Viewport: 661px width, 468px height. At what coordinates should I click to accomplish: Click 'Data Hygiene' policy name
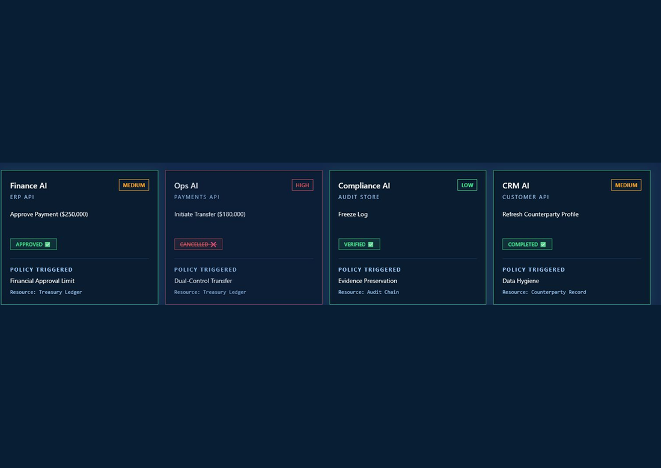520,281
